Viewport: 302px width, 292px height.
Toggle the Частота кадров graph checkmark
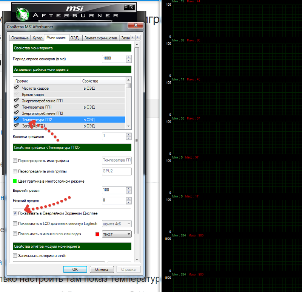[16, 88]
